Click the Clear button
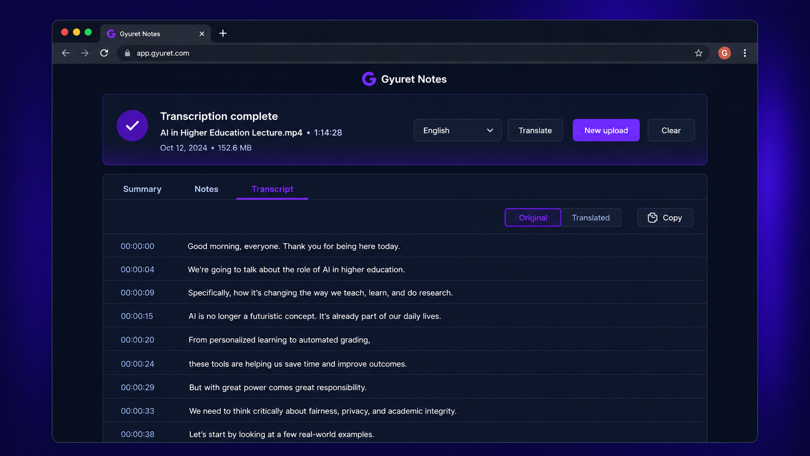 click(x=671, y=130)
